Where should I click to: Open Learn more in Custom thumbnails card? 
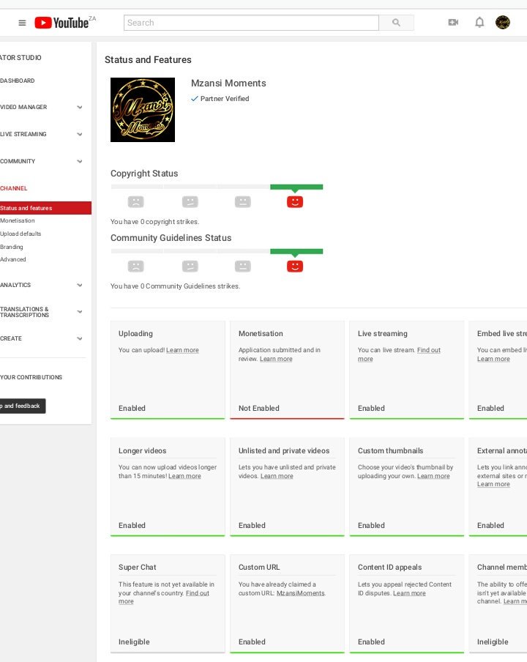[433, 476]
